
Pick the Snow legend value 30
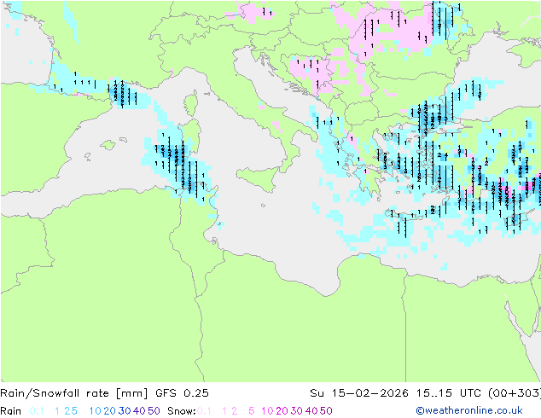(297, 411)
